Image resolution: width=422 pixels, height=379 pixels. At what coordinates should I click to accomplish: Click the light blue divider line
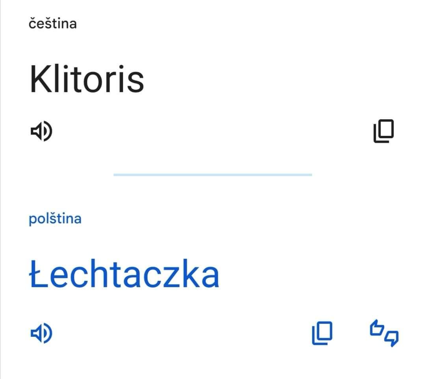(212, 175)
